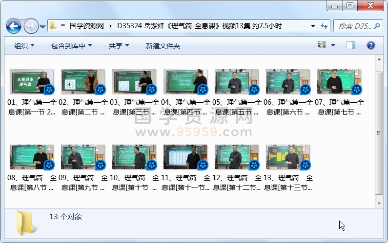Open Help with the question mark

tap(370, 45)
